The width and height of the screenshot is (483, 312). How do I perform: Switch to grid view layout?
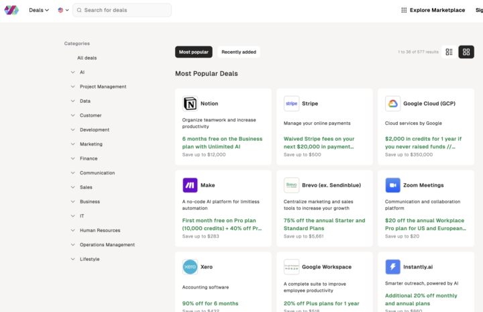coord(466,52)
